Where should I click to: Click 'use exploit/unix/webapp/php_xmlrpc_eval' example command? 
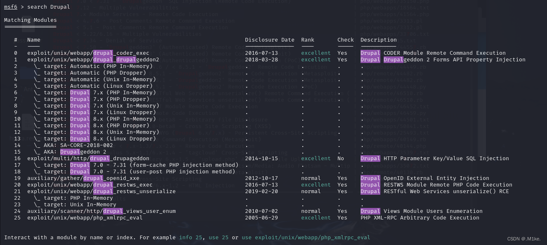click(x=306, y=238)
